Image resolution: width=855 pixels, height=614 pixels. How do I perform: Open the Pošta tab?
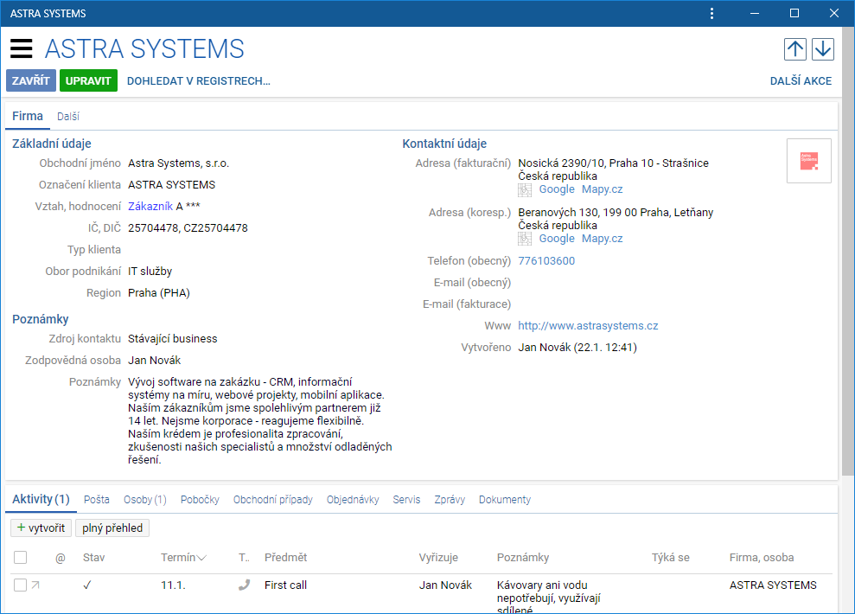97,500
